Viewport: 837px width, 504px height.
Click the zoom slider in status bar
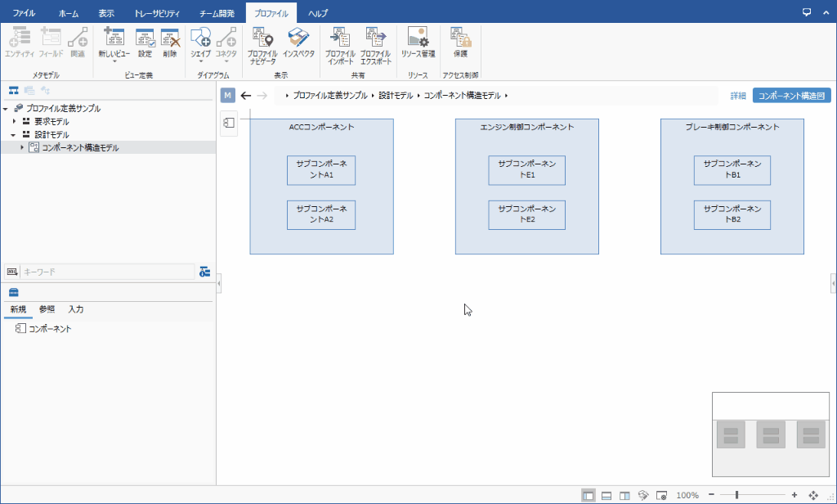(736, 495)
